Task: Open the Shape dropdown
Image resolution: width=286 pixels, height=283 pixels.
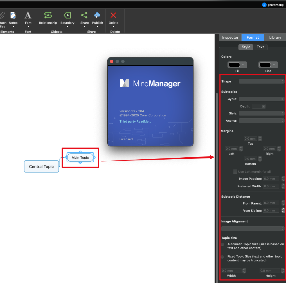Action: pyautogui.click(x=262, y=81)
